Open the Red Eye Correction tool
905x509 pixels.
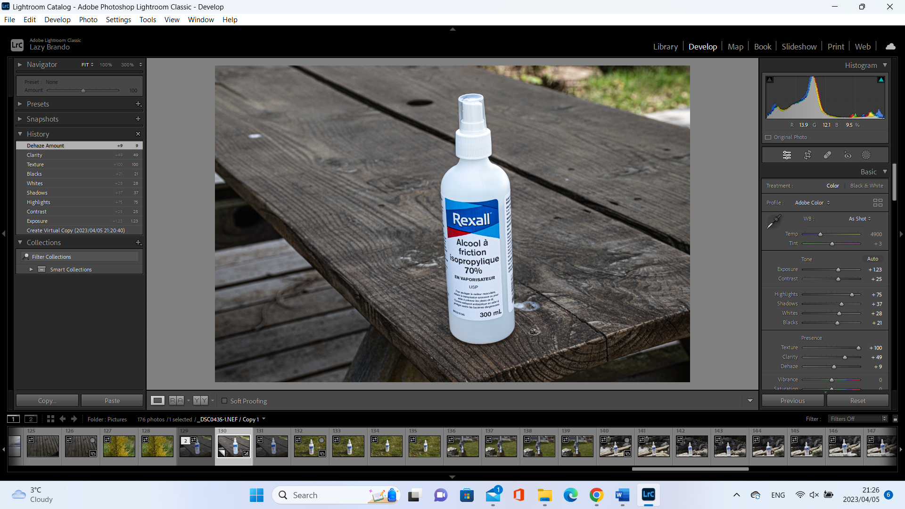pos(847,155)
